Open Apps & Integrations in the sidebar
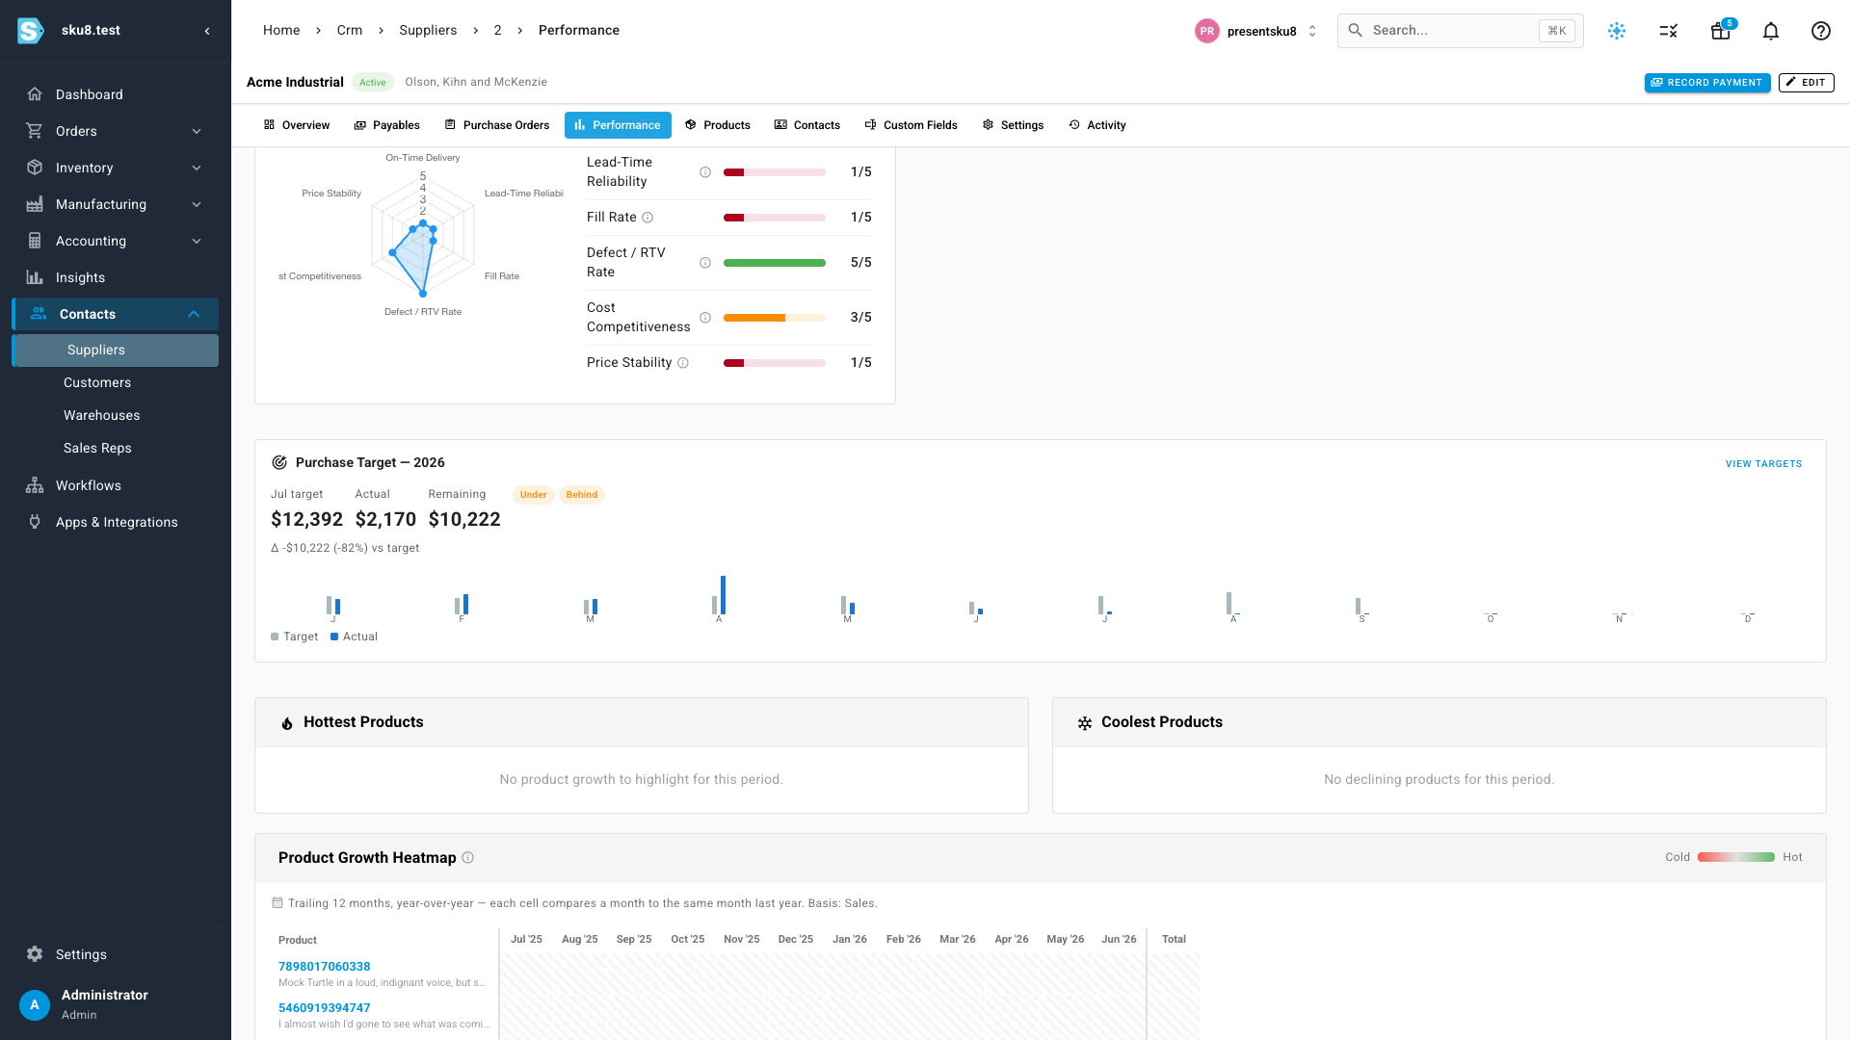Screen dimensions: 1850x1040 pos(116,522)
